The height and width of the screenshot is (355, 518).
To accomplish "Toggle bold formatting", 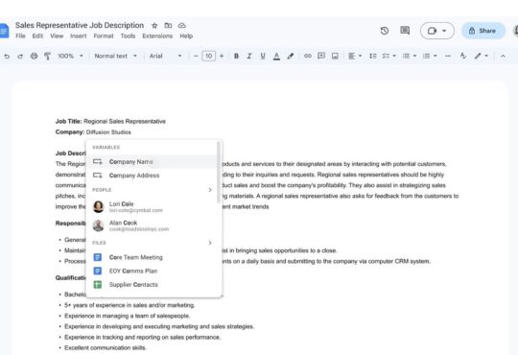I will click(x=236, y=56).
